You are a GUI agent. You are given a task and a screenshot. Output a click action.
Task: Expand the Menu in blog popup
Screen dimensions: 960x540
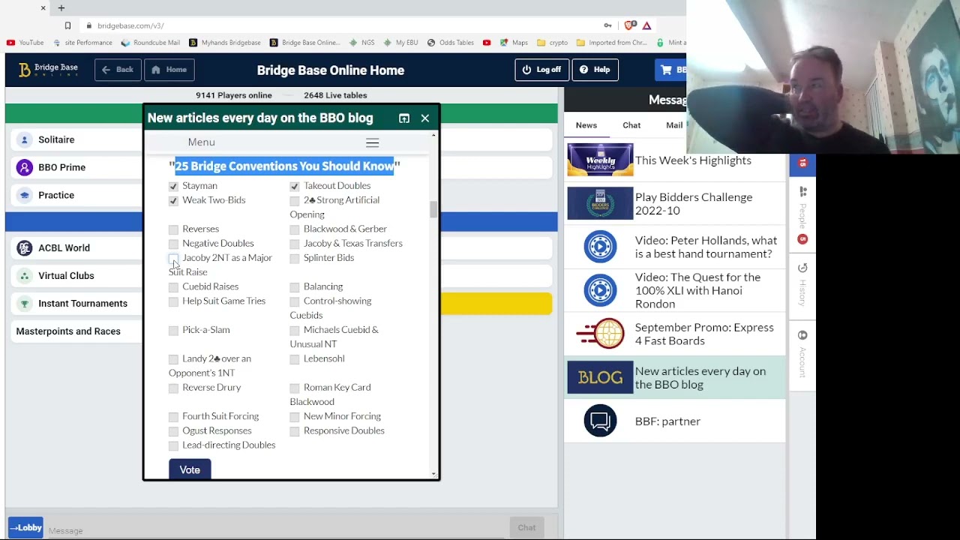pos(201,142)
